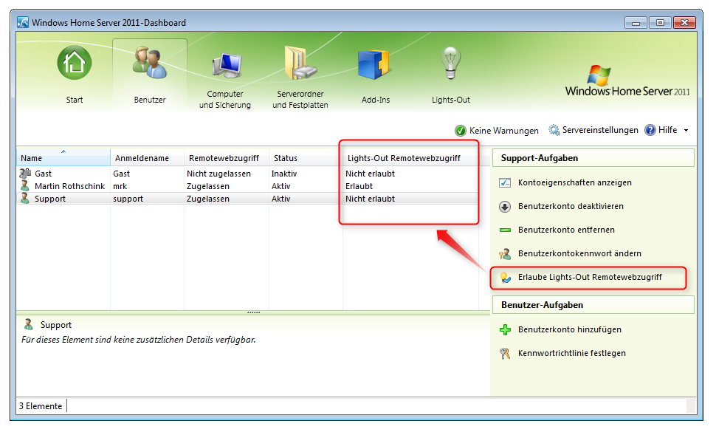Click the Benutzerkonto deaktivieren arrow icon
Viewport: 716px width, 435px height.
(505, 207)
